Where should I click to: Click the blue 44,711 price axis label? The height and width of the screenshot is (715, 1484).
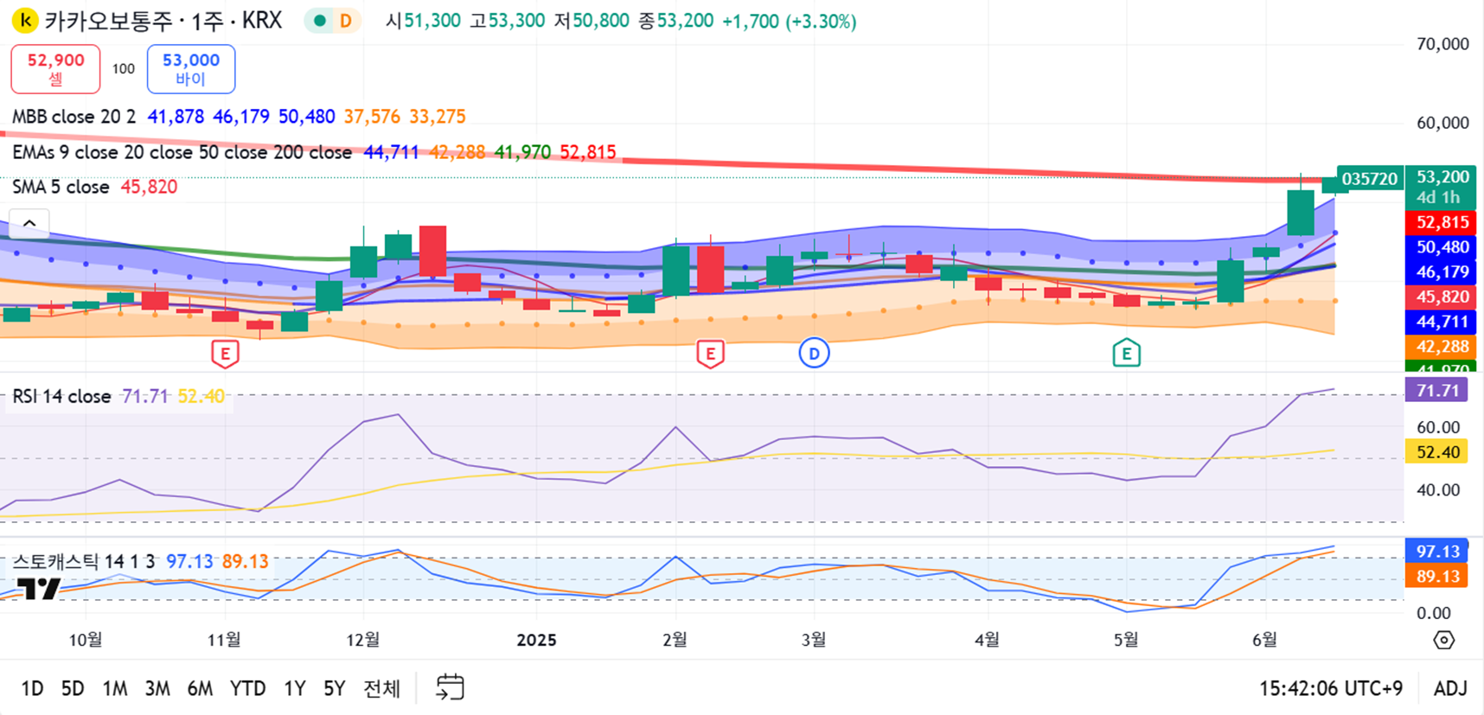[x=1441, y=322]
